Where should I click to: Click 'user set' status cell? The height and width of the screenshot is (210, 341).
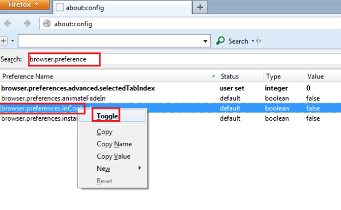(x=232, y=88)
